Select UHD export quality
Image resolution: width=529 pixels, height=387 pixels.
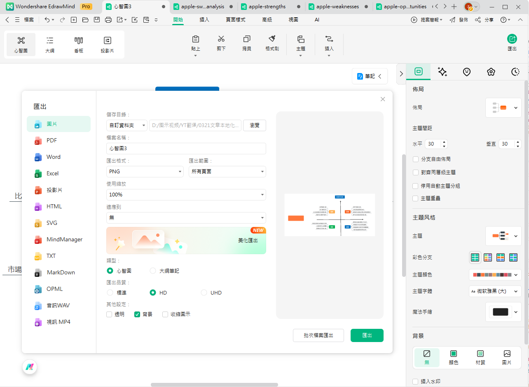click(x=204, y=292)
